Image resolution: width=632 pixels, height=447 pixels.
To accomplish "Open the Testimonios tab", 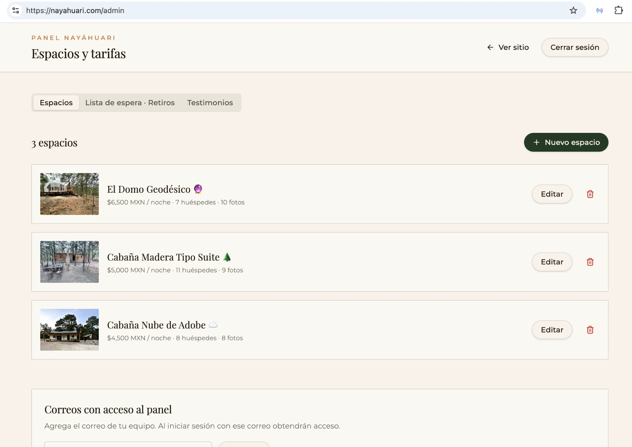I will (210, 103).
